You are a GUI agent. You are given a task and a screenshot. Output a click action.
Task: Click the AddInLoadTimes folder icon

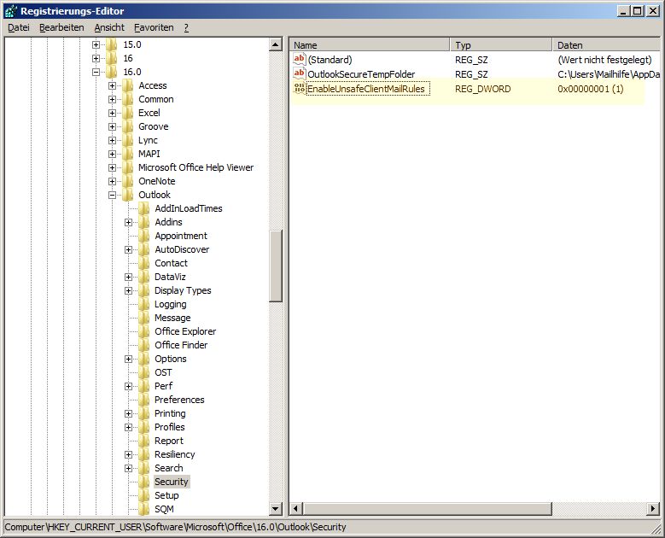coord(144,208)
